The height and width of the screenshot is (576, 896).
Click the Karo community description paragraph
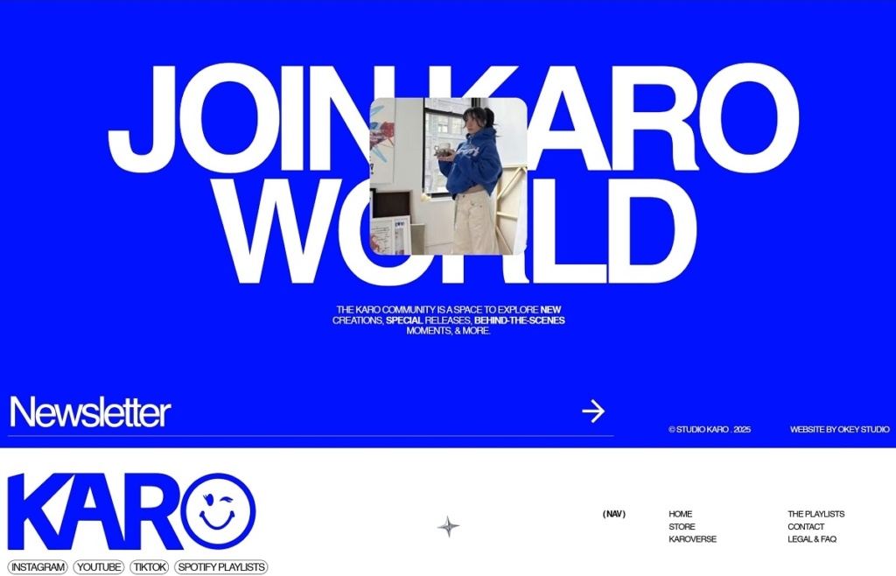tap(448, 320)
